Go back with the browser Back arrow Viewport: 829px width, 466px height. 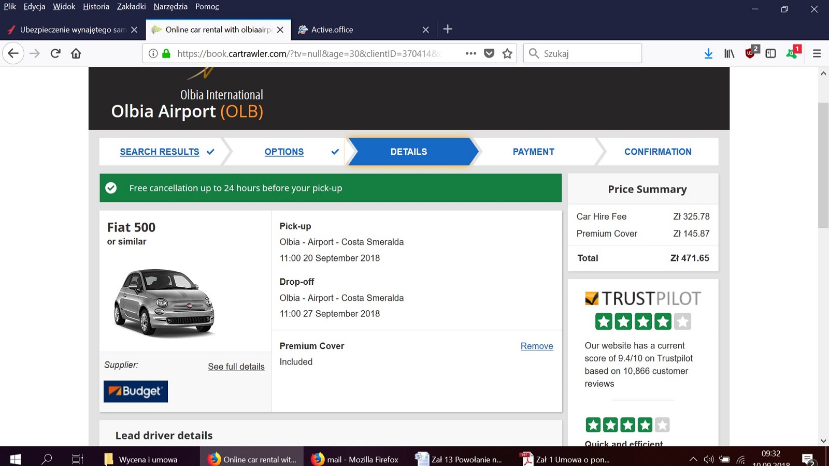pyautogui.click(x=13, y=53)
